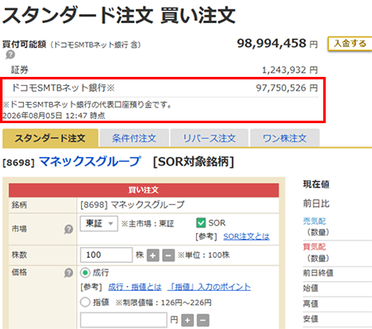Switch to ワン株注文 tab
Viewport: 372px width, 329px height.
point(284,138)
